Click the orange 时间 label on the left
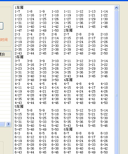The width and height of the screenshot is (128, 154). pos(4,40)
